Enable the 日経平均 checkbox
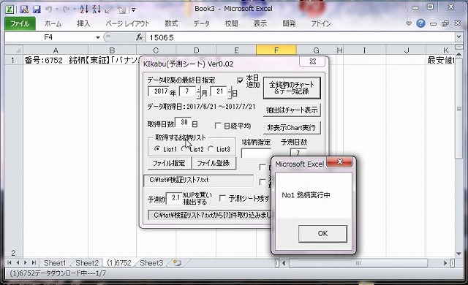468x285 pixels. coord(218,126)
